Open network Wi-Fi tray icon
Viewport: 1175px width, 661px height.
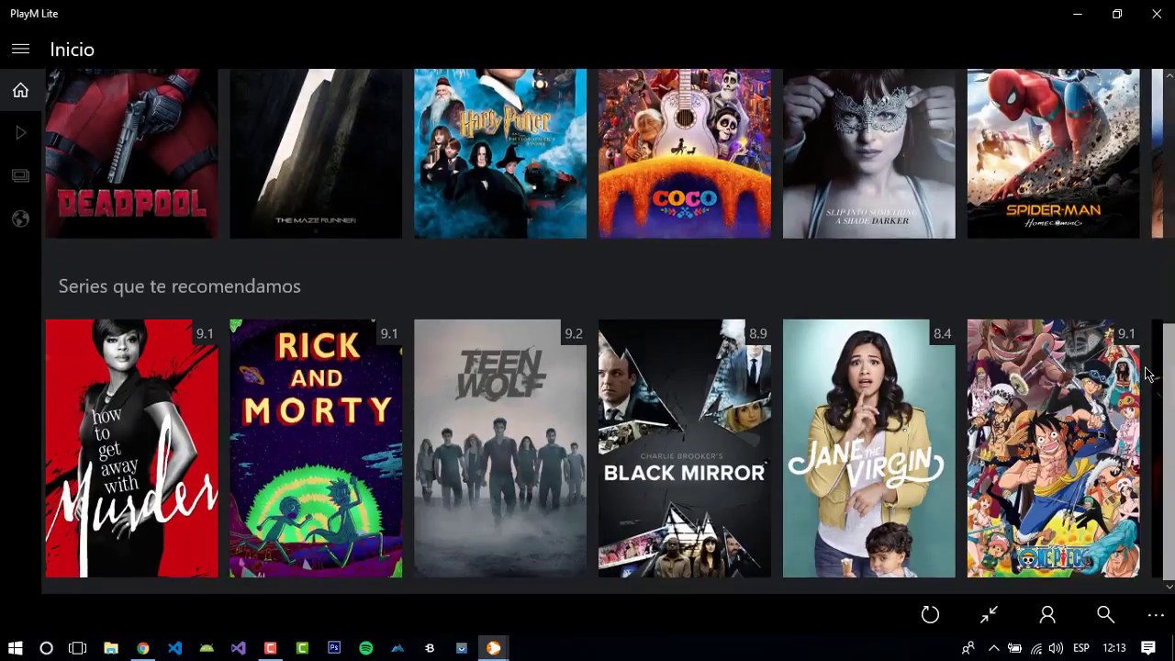coord(1036,648)
